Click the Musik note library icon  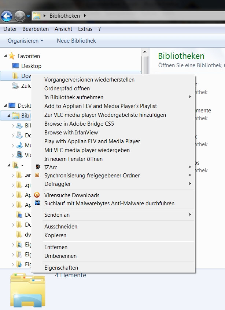point(19,145)
